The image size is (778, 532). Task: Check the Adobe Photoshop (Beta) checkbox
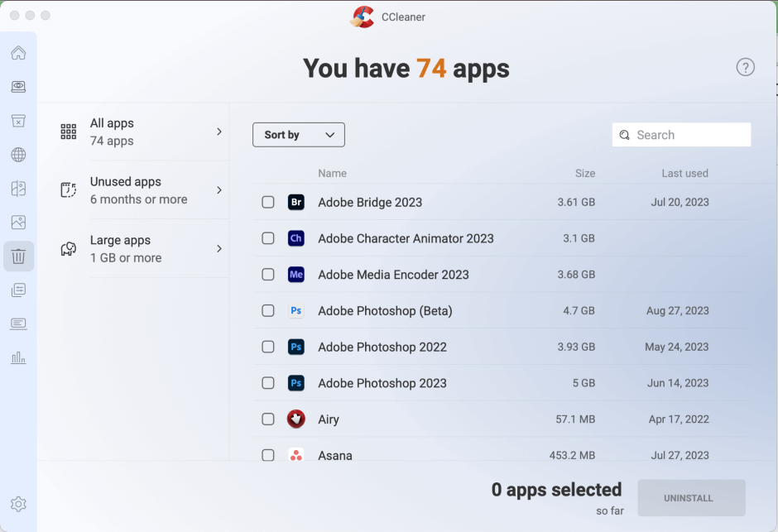point(268,311)
